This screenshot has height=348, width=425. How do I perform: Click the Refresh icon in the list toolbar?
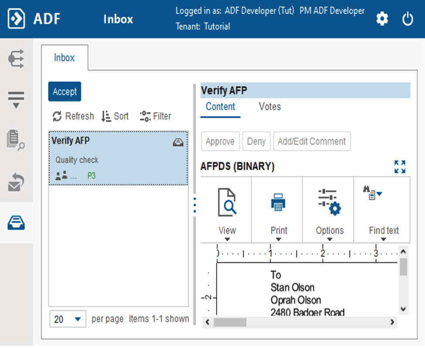tap(57, 117)
